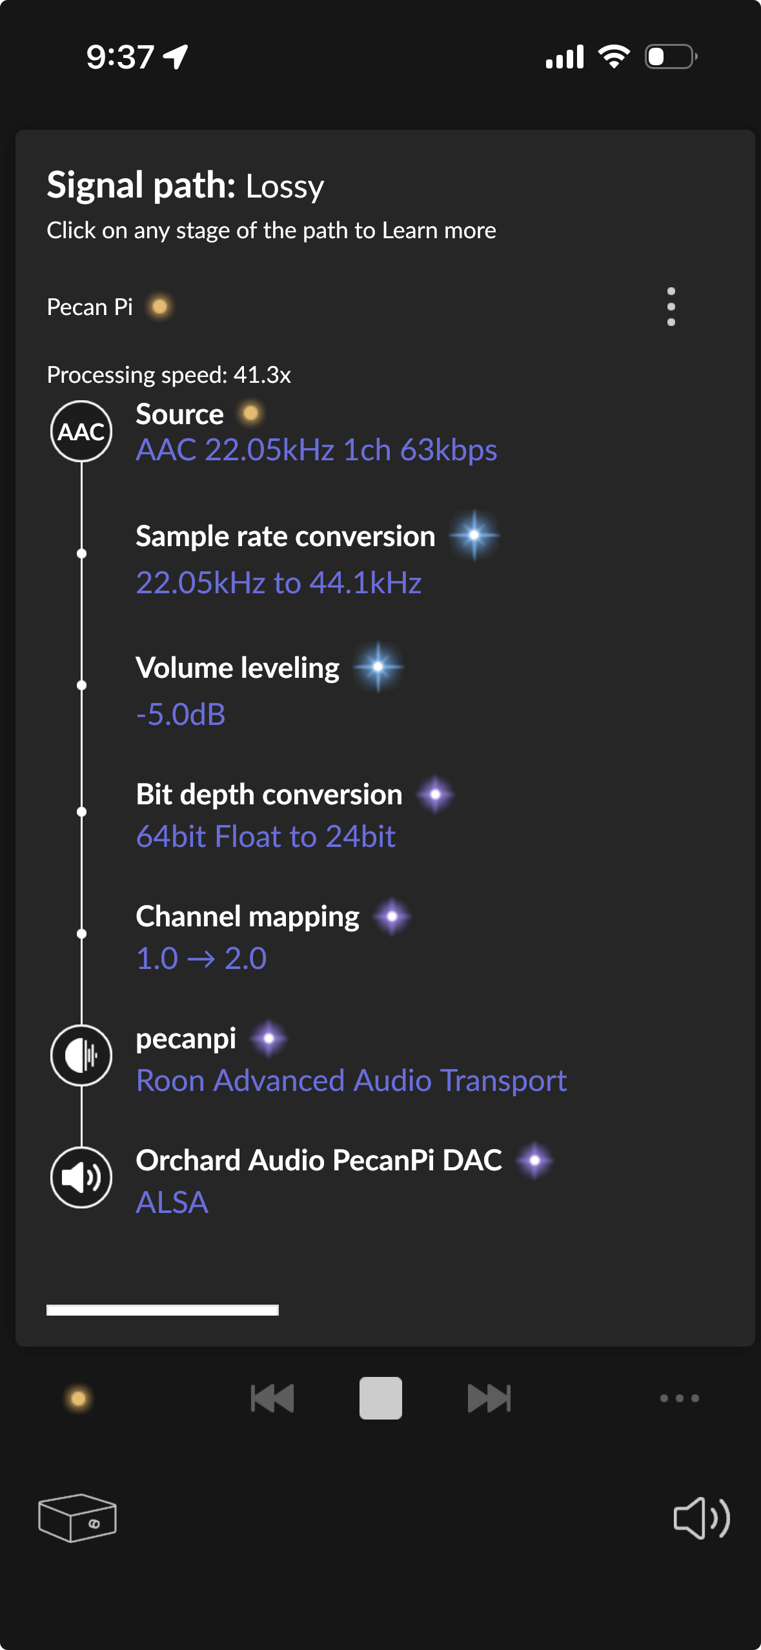Click the blue star next to Sample rate conversion
The image size is (761, 1650).
pos(474,535)
